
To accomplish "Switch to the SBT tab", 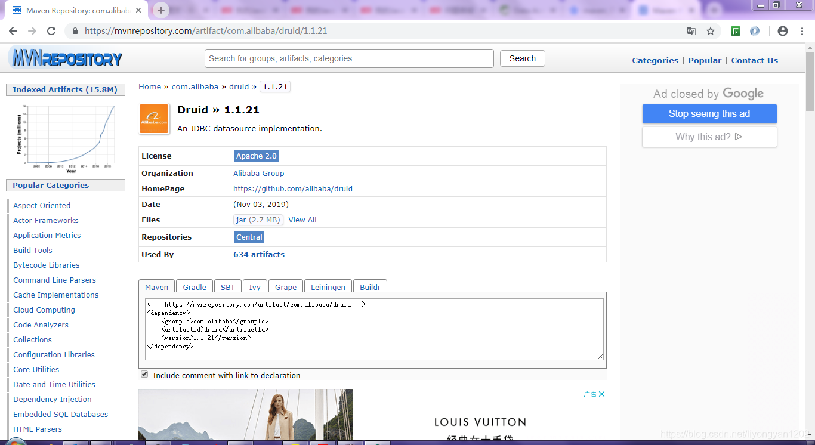I will 228,286.
